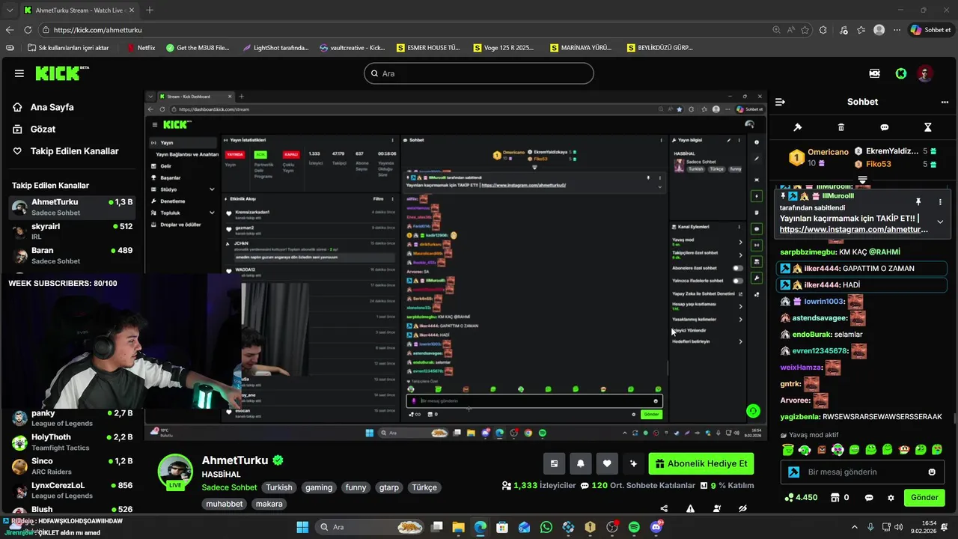Click the muhabbet tag
958x539 pixels.
pos(225,504)
